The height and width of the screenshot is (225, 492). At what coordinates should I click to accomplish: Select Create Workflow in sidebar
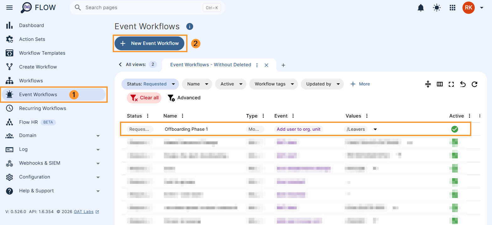coord(54,67)
